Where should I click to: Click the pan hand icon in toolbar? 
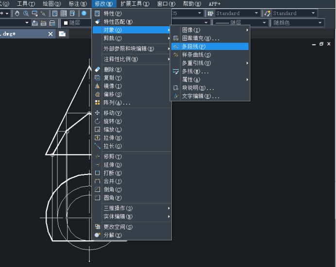click(x=17, y=13)
